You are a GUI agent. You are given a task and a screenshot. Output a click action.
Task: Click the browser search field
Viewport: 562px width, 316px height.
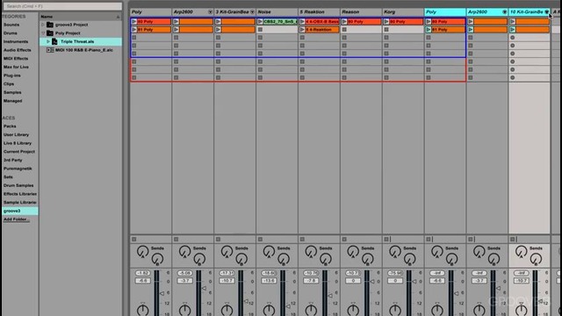(x=62, y=6)
